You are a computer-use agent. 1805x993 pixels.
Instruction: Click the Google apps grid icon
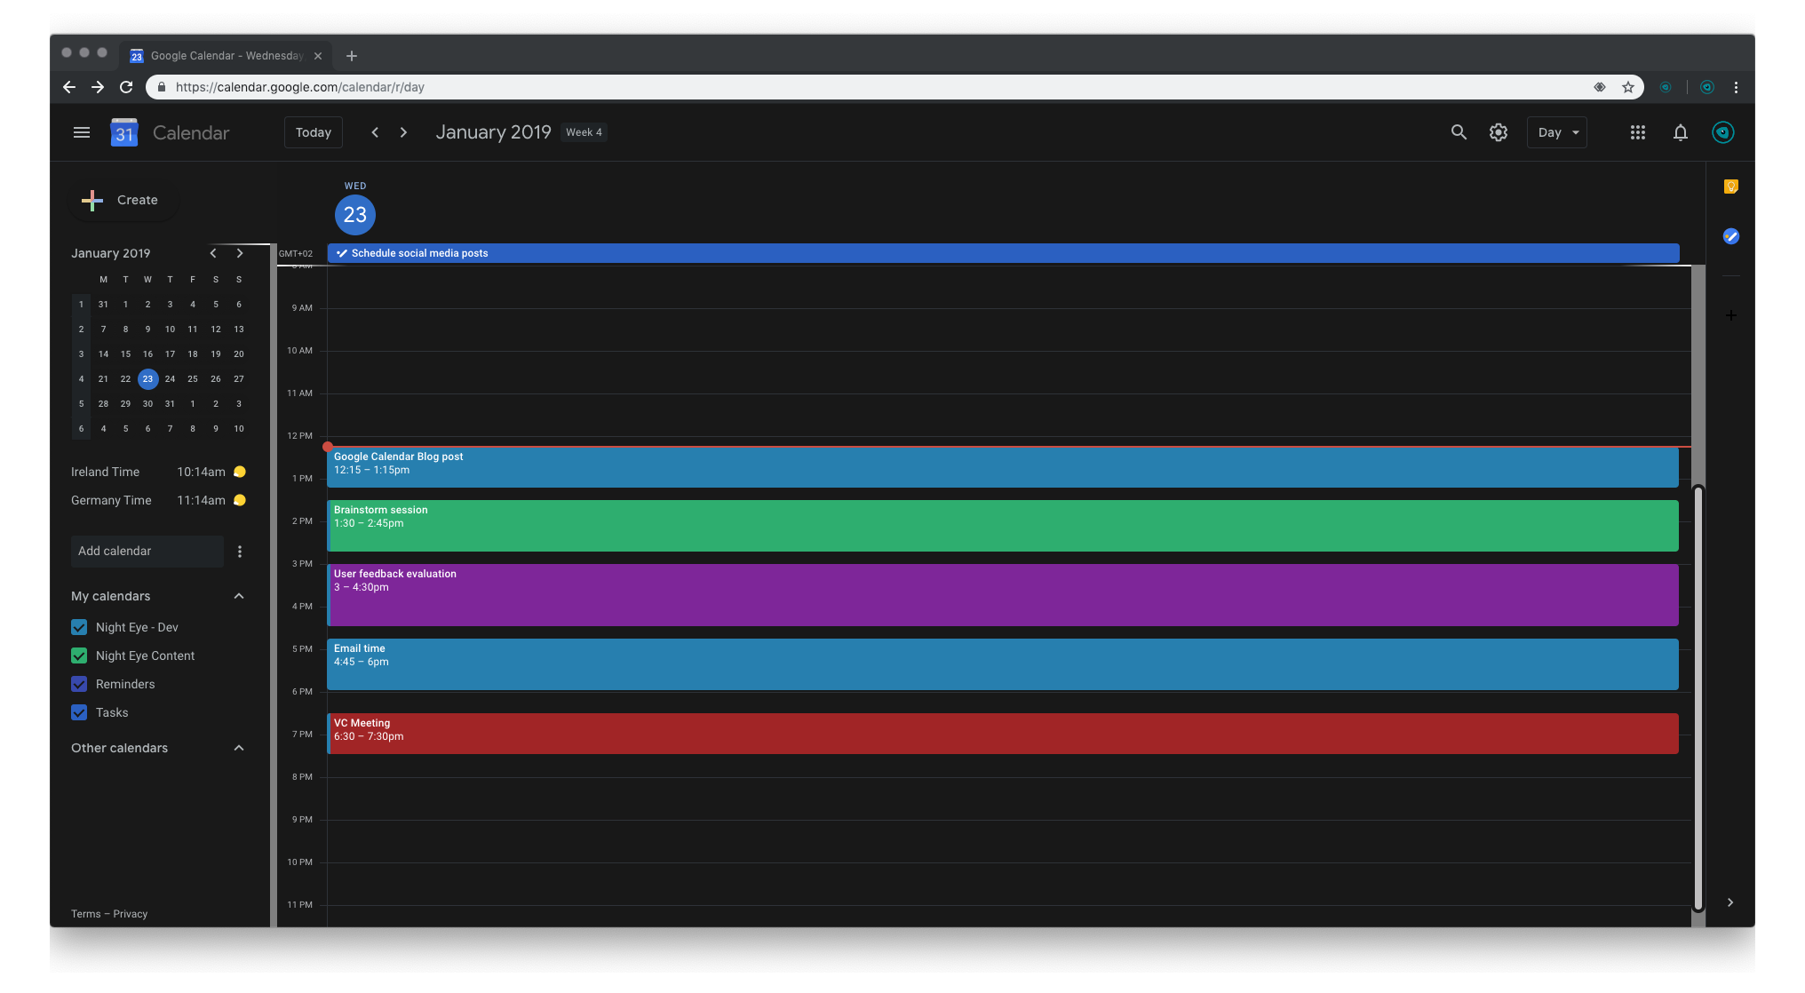coord(1637,132)
